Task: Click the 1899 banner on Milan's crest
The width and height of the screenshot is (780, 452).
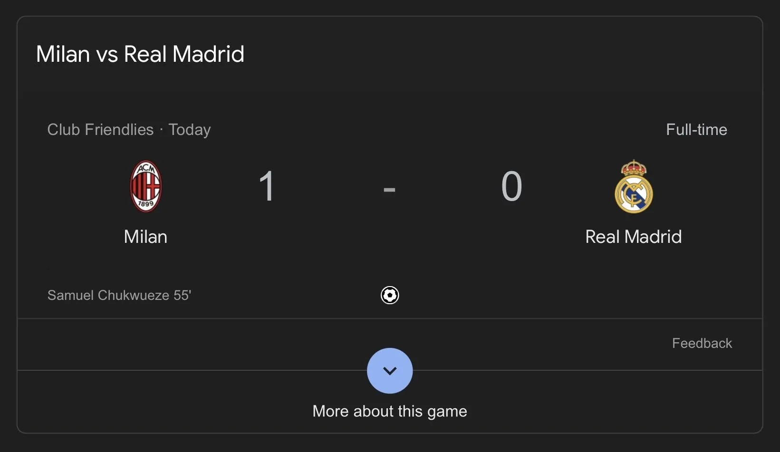Action: pos(146,204)
